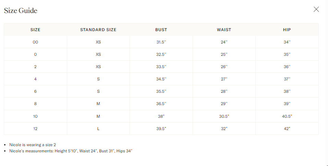Image resolution: width=328 pixels, height=166 pixels.
Task: Click the HIP column header
Action: click(287, 30)
